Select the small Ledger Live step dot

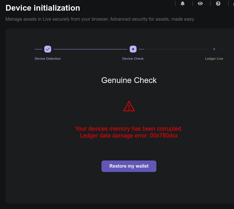(214, 49)
